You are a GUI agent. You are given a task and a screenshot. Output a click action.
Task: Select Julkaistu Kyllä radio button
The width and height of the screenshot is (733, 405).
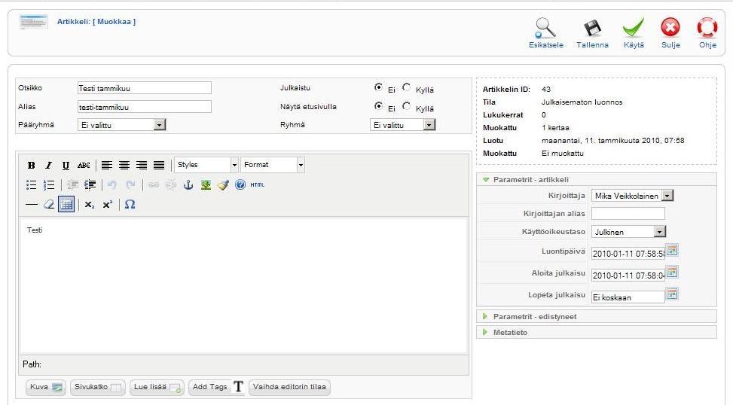pos(407,87)
